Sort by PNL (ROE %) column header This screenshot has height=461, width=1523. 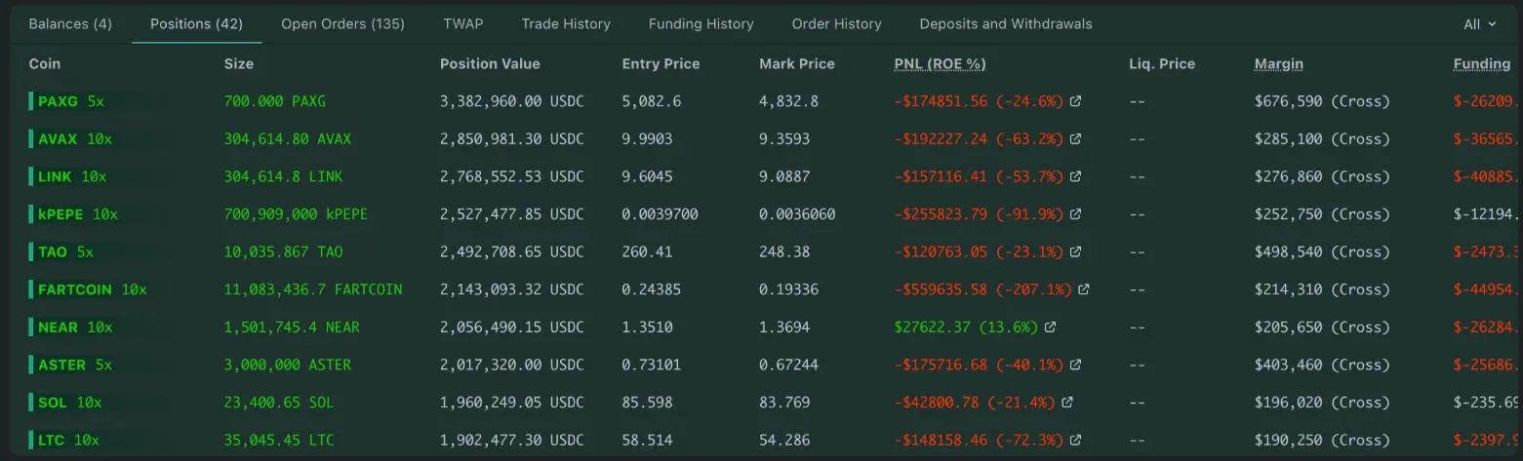pyautogui.click(x=940, y=63)
